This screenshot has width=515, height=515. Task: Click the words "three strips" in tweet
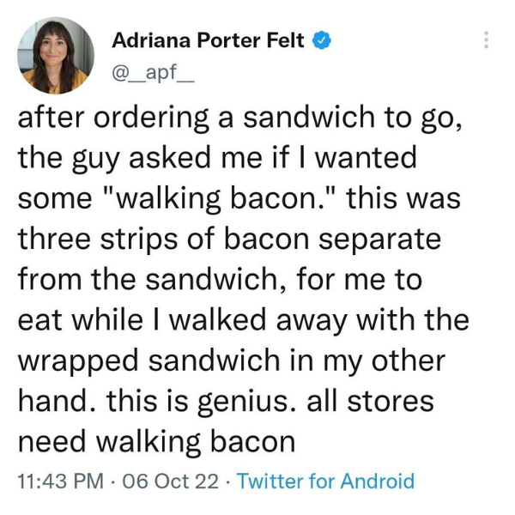98,239
